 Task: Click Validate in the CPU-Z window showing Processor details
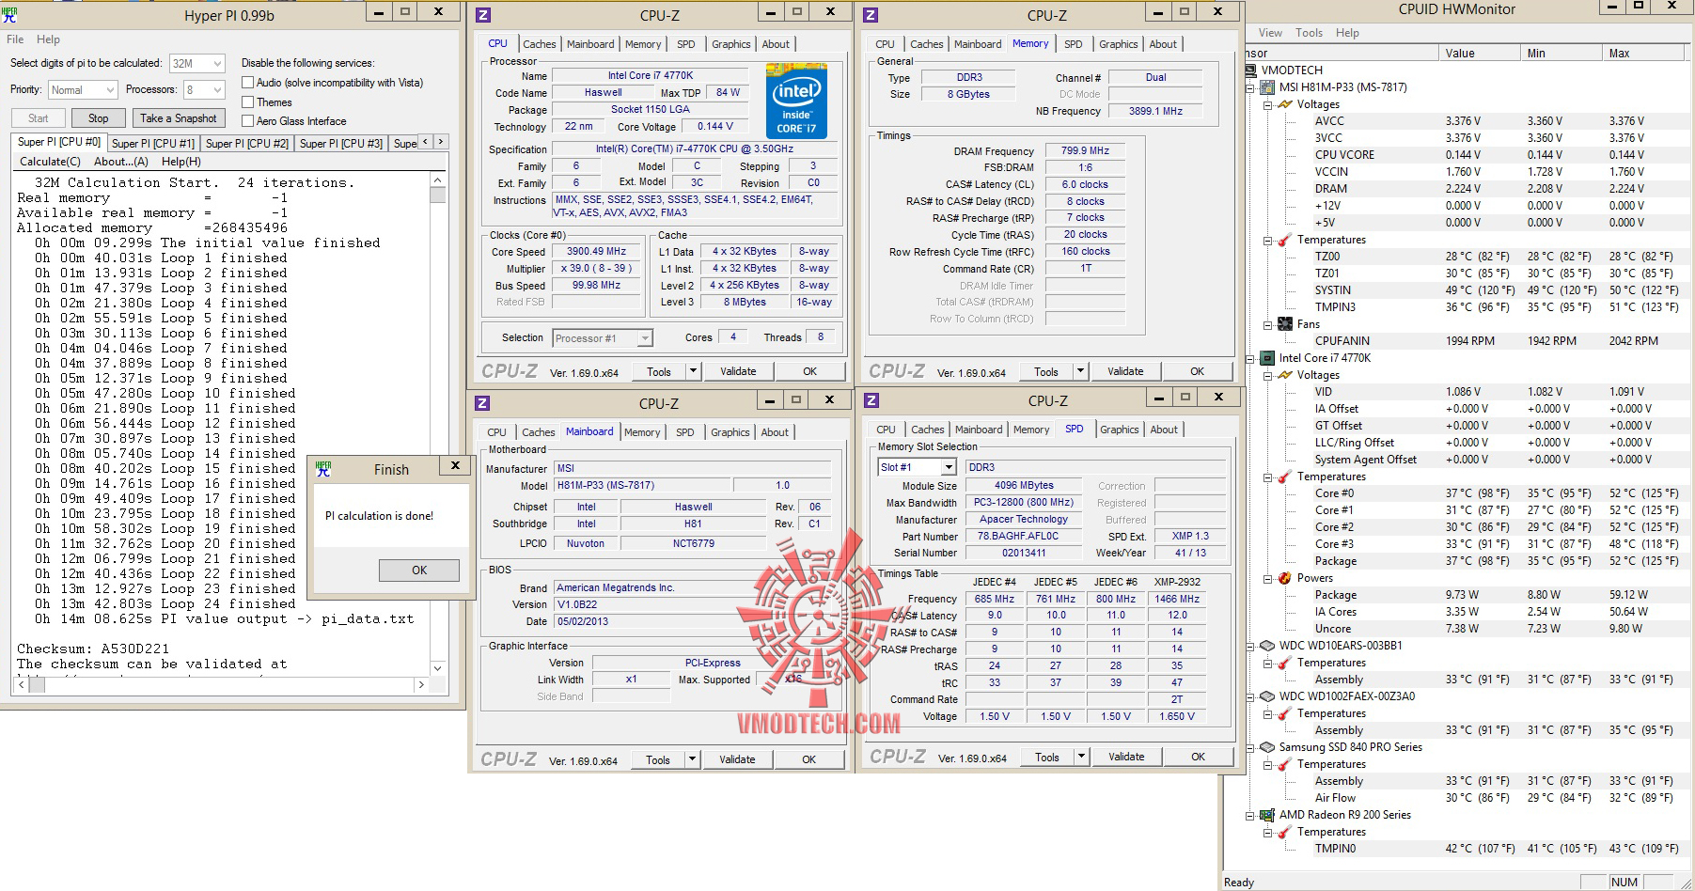coord(738,371)
